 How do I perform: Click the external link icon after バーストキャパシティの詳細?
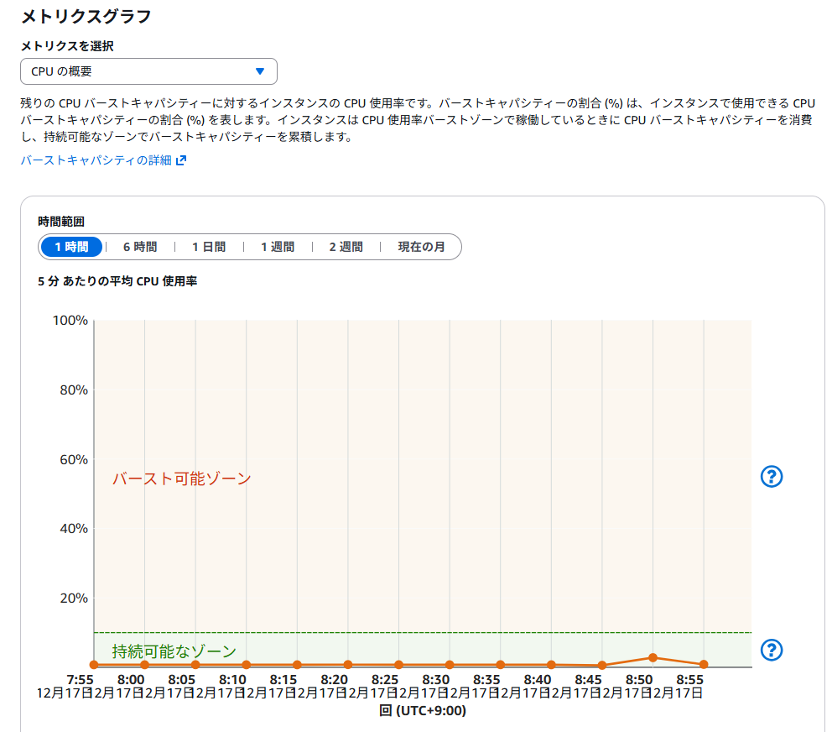[x=181, y=160]
